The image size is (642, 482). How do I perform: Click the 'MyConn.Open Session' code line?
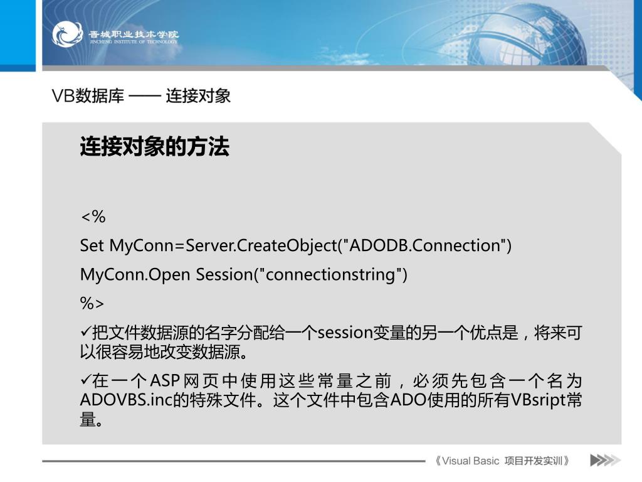coord(244,275)
